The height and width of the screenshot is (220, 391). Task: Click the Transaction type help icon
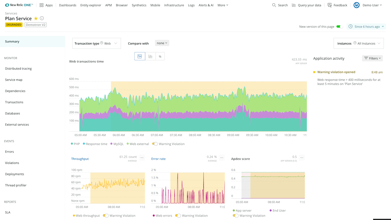coord(102,43)
